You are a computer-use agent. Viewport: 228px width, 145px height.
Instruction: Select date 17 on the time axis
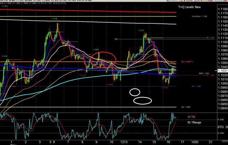pyautogui.click(x=182, y=142)
